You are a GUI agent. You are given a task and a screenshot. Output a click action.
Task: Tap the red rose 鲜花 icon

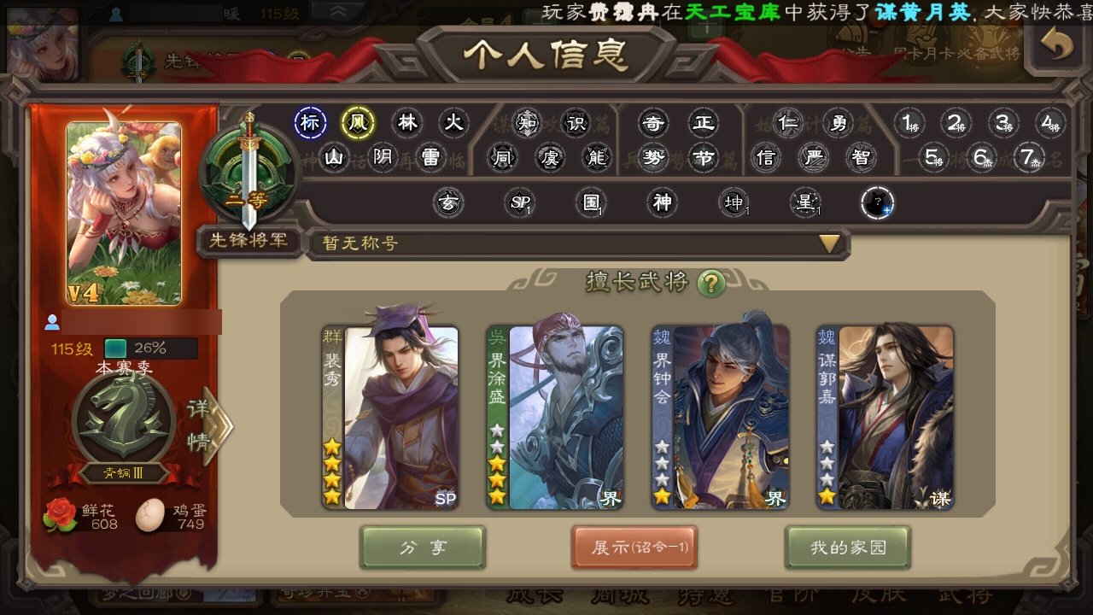tap(61, 515)
